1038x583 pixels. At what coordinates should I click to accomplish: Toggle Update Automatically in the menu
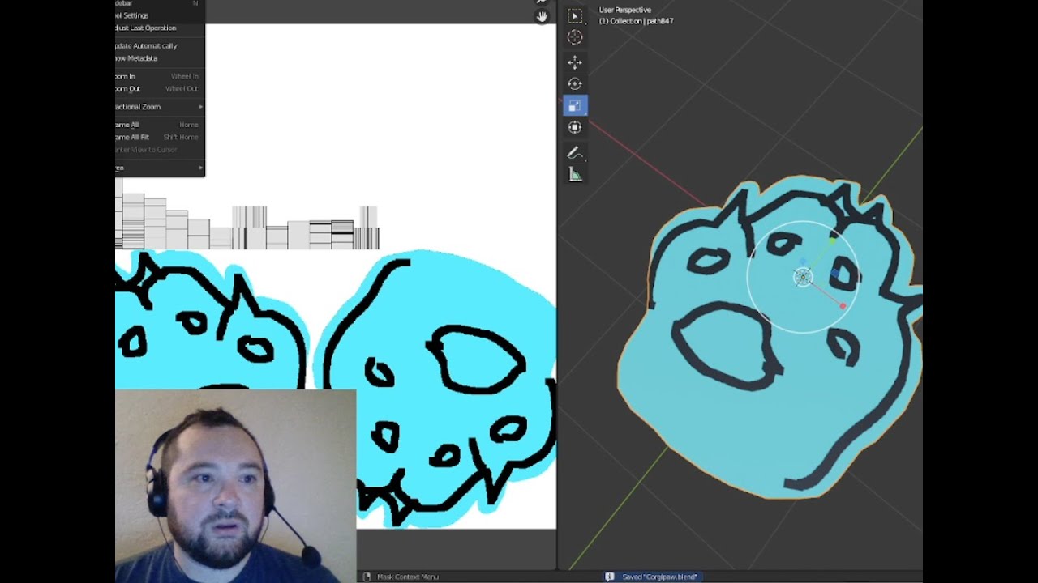click(x=160, y=46)
